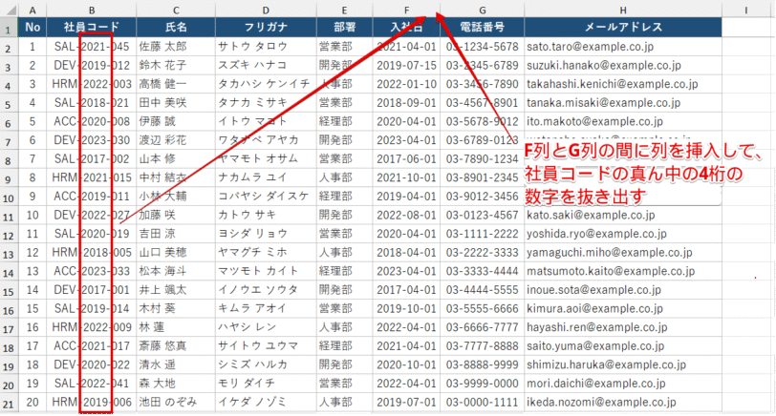Click the 電話番号 header cell
This screenshot has height=416, width=776.
pos(482,27)
